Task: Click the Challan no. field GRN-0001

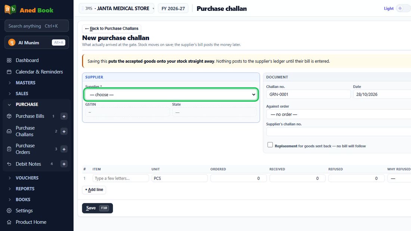Action: 308,95
